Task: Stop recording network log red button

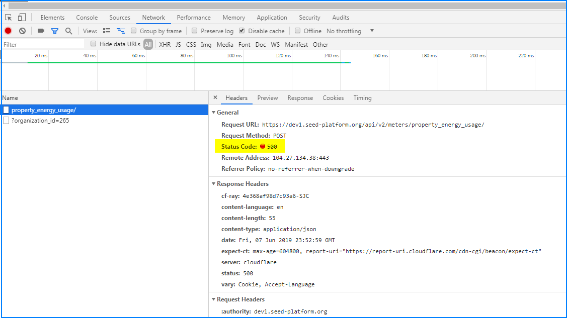Action: pyautogui.click(x=8, y=31)
